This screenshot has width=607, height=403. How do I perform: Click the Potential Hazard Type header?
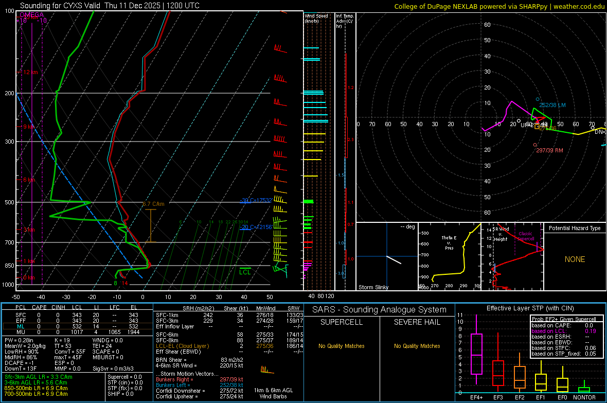tap(575, 228)
